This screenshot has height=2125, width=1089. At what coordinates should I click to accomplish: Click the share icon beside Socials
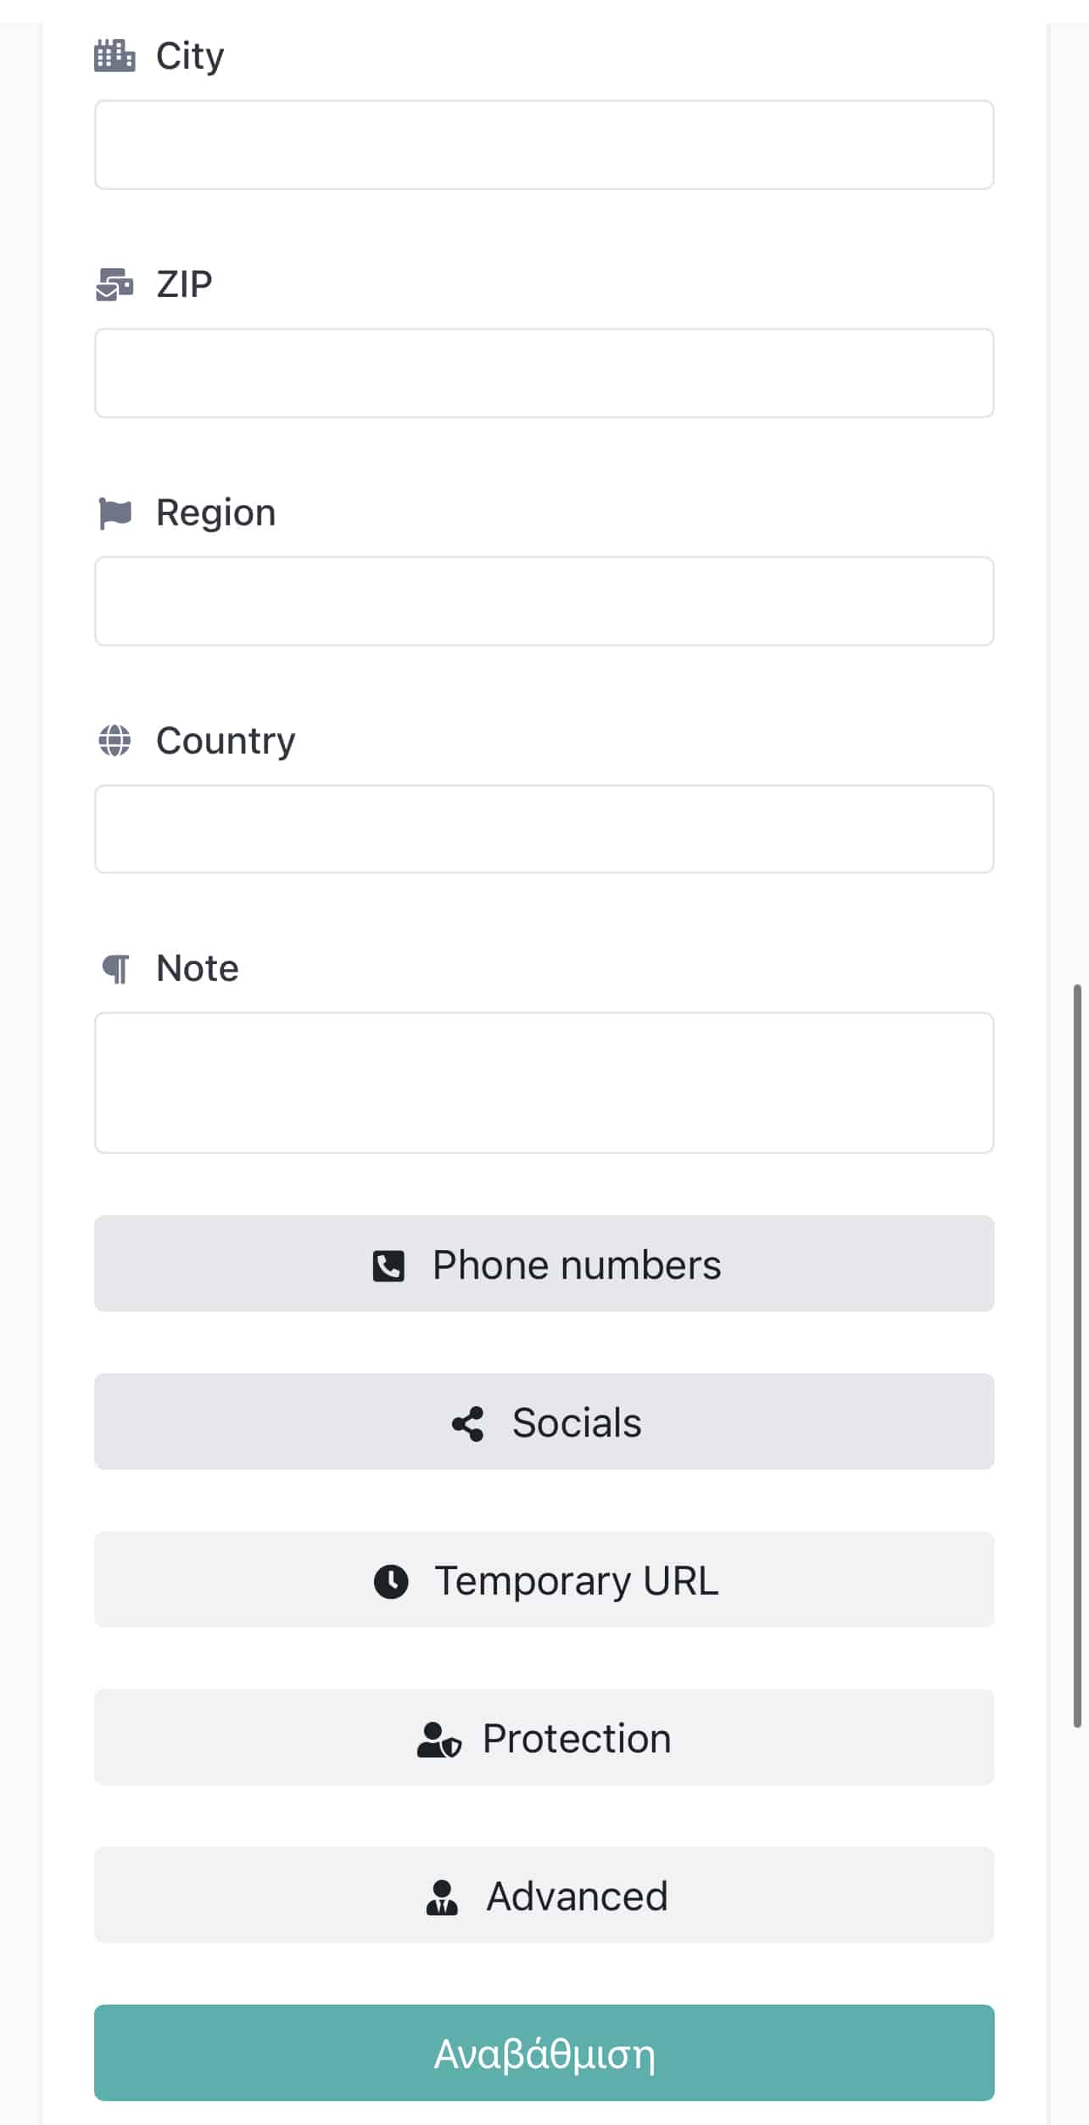coord(468,1423)
